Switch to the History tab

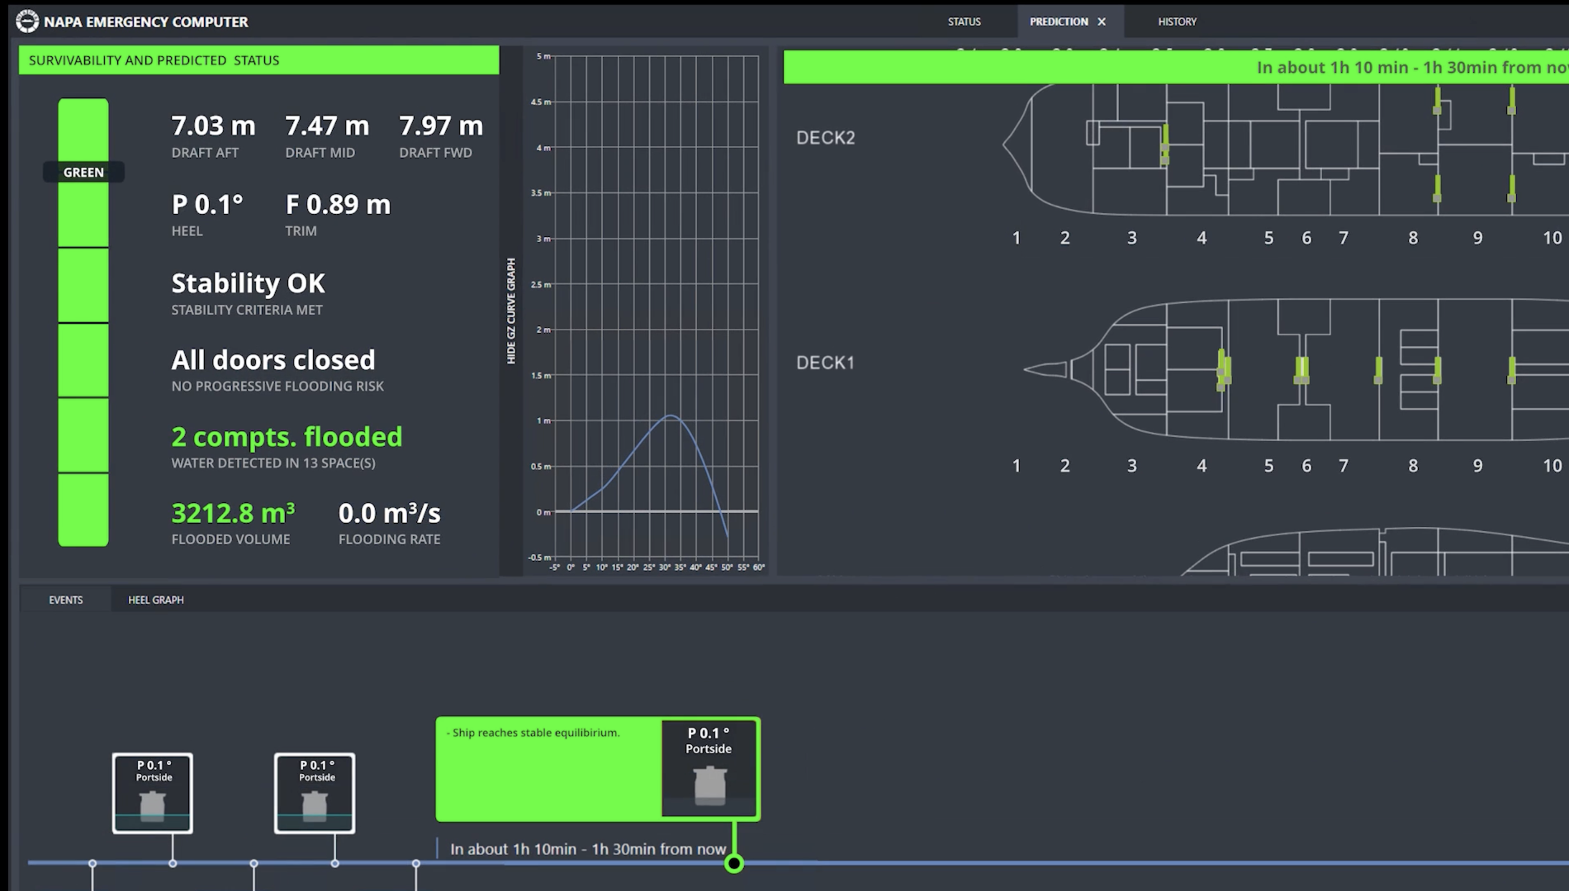tap(1177, 21)
